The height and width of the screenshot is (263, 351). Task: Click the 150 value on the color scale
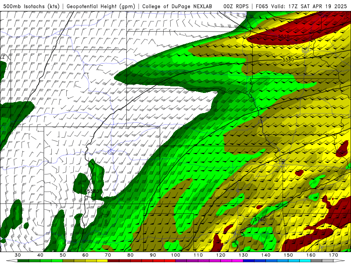pyautogui.click(x=288, y=255)
